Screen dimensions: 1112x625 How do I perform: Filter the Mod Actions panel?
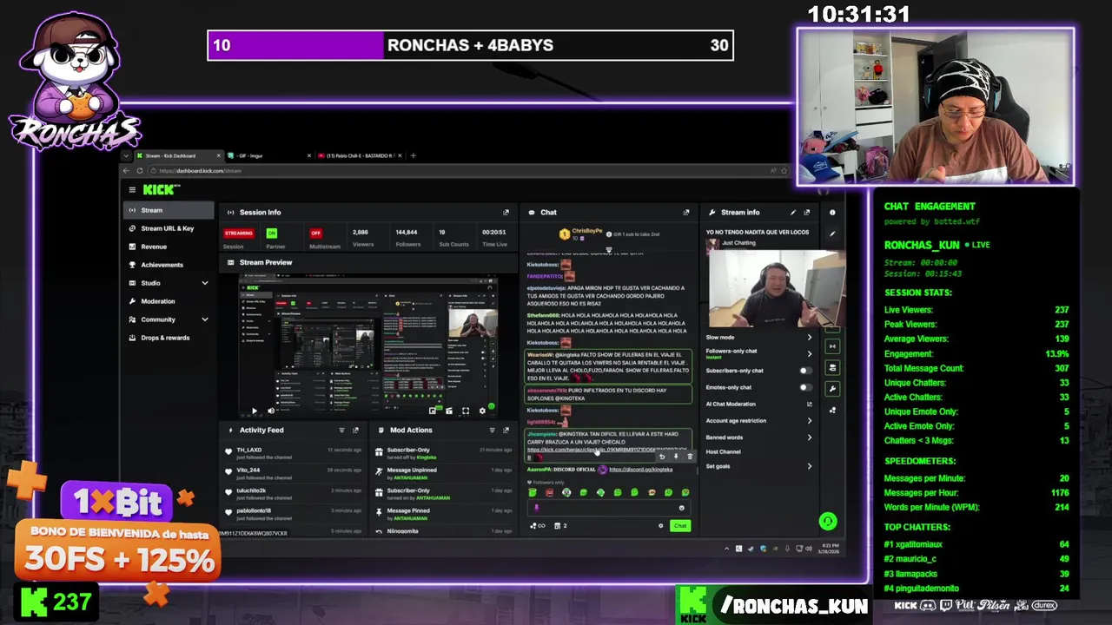pos(492,430)
